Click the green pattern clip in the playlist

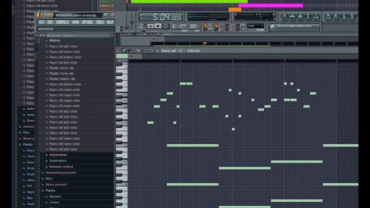tap(189, 1)
